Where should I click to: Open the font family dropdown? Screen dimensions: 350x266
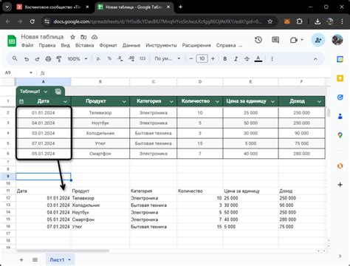pos(168,58)
